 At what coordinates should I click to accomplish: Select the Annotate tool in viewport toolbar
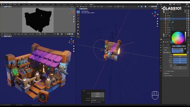click(x=78, y=30)
